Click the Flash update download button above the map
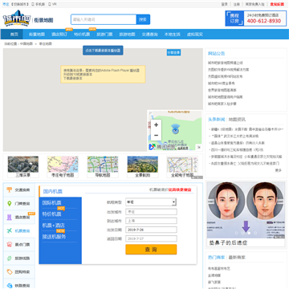The height and width of the screenshot is (289, 289). pyautogui.click(x=103, y=51)
